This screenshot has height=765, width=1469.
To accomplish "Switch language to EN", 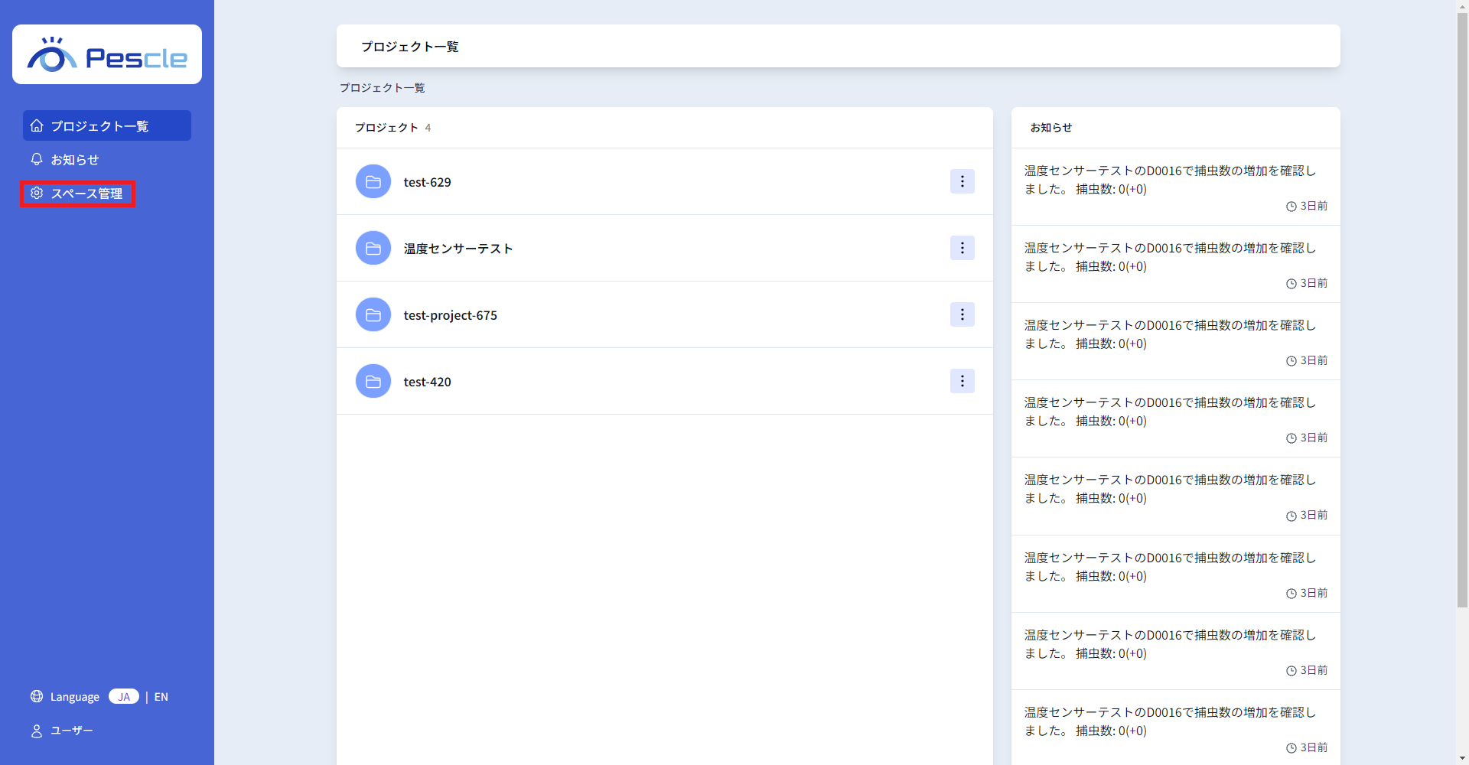I will coord(161,696).
